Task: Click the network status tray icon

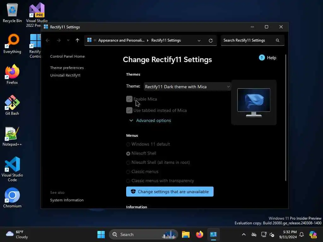Action: (264, 234)
